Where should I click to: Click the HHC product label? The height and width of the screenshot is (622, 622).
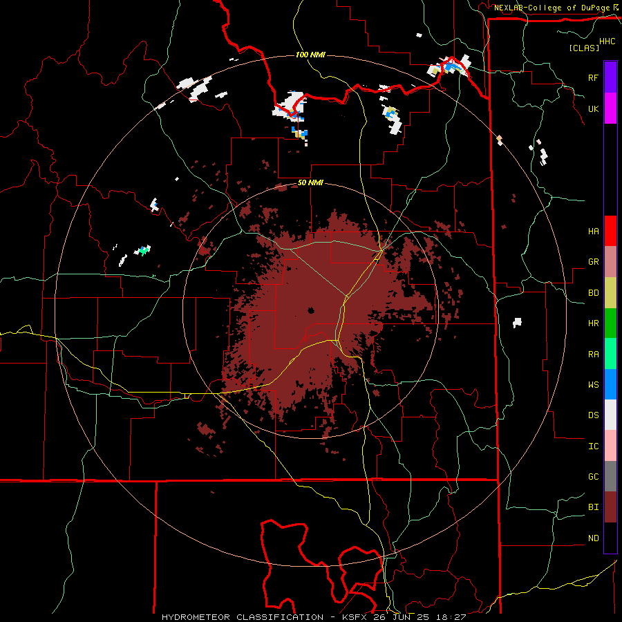click(x=607, y=41)
